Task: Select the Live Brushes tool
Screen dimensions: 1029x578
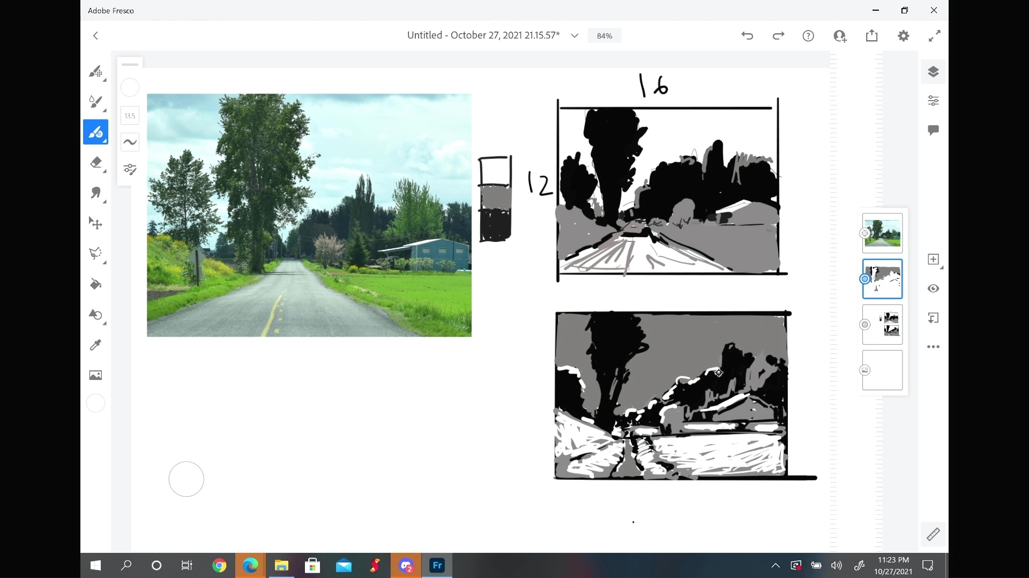Action: pos(95,102)
